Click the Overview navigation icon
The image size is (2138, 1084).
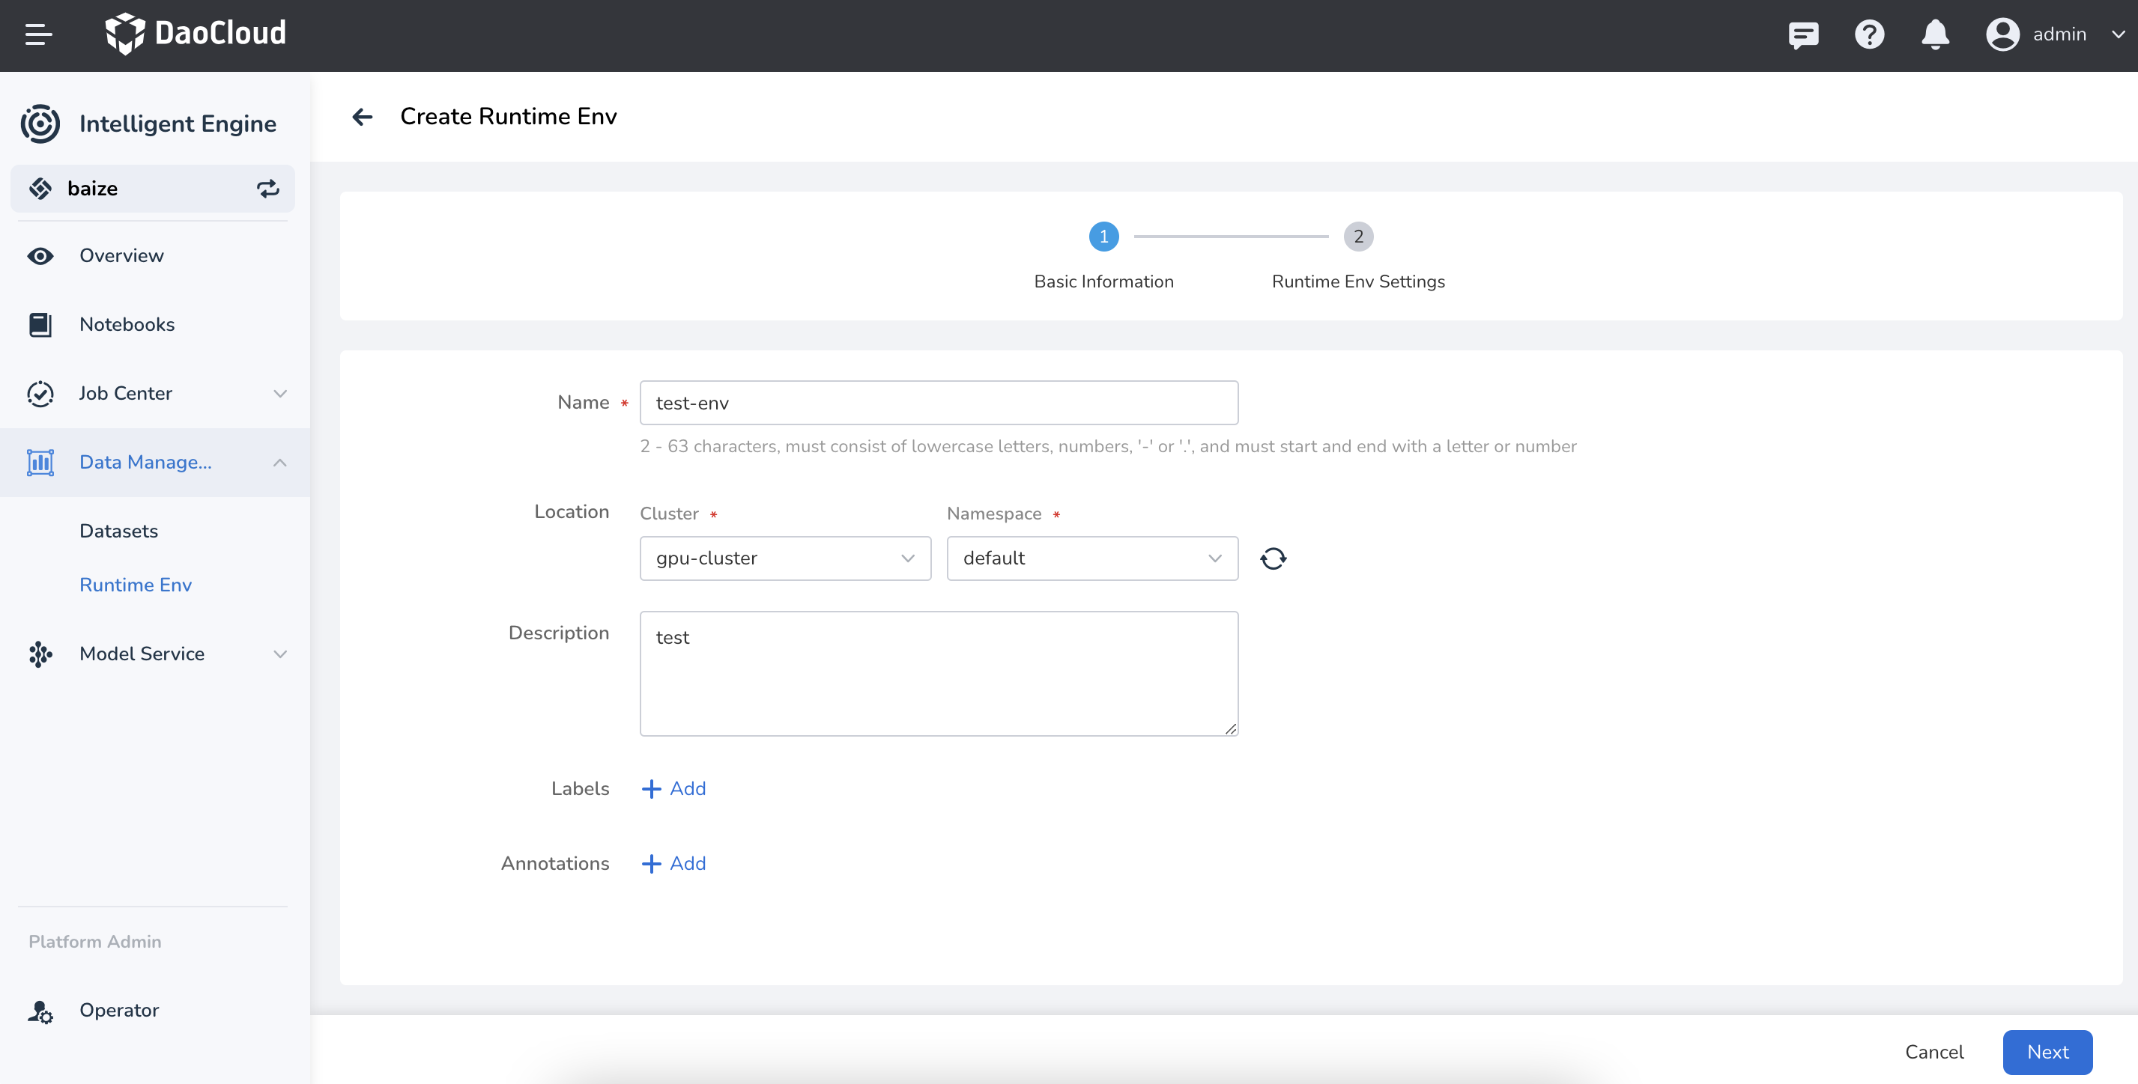click(40, 255)
